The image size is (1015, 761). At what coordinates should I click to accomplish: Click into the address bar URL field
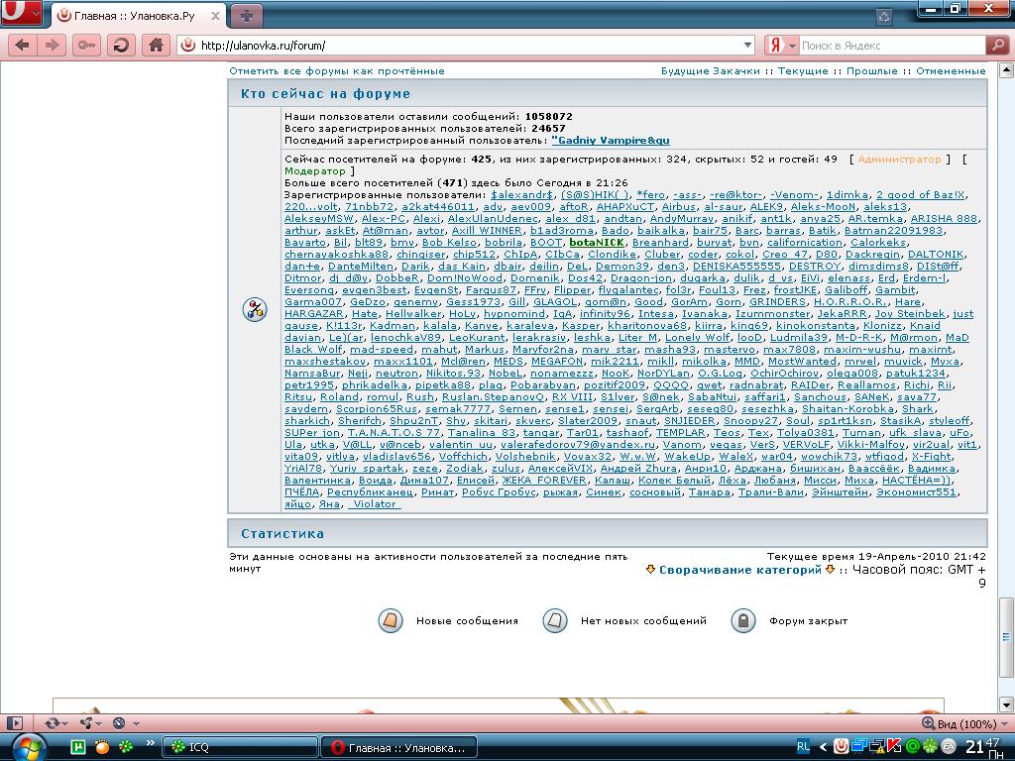click(x=466, y=46)
